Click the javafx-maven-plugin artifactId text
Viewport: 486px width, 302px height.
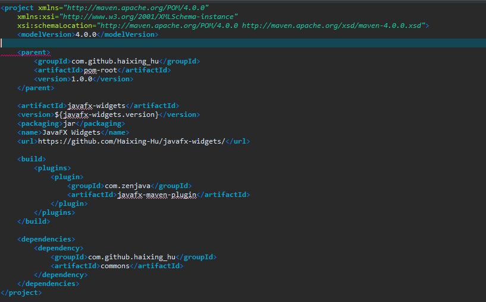click(157, 195)
